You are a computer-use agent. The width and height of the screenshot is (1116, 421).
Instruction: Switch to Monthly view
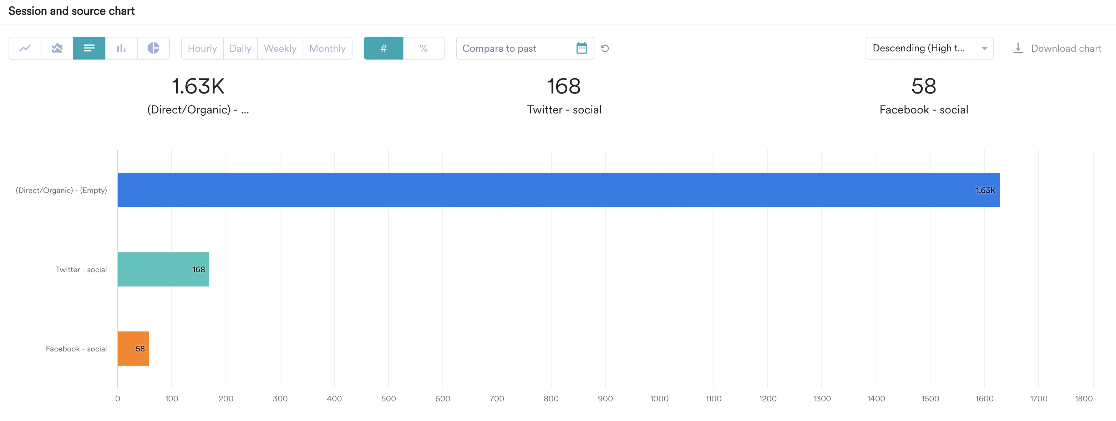pyautogui.click(x=328, y=48)
